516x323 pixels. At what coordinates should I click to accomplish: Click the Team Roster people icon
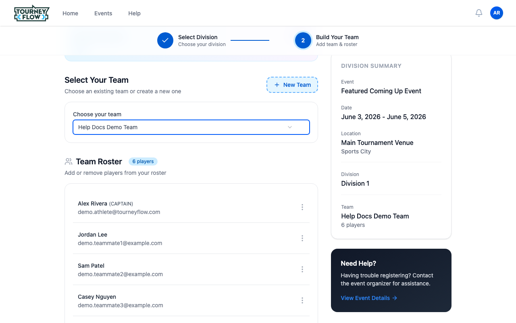coord(69,161)
